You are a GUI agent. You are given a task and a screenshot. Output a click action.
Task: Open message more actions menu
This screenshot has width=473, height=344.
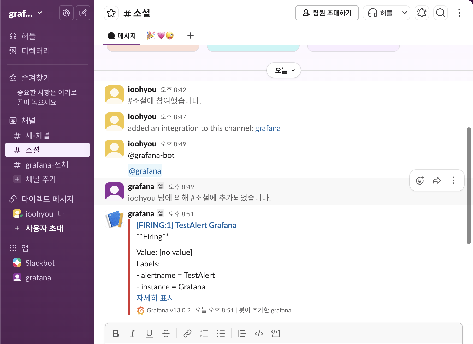click(453, 180)
